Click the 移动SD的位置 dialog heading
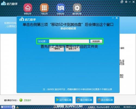Image resolution: width=136 pixels, height=109 pixels. [x=68, y=29]
